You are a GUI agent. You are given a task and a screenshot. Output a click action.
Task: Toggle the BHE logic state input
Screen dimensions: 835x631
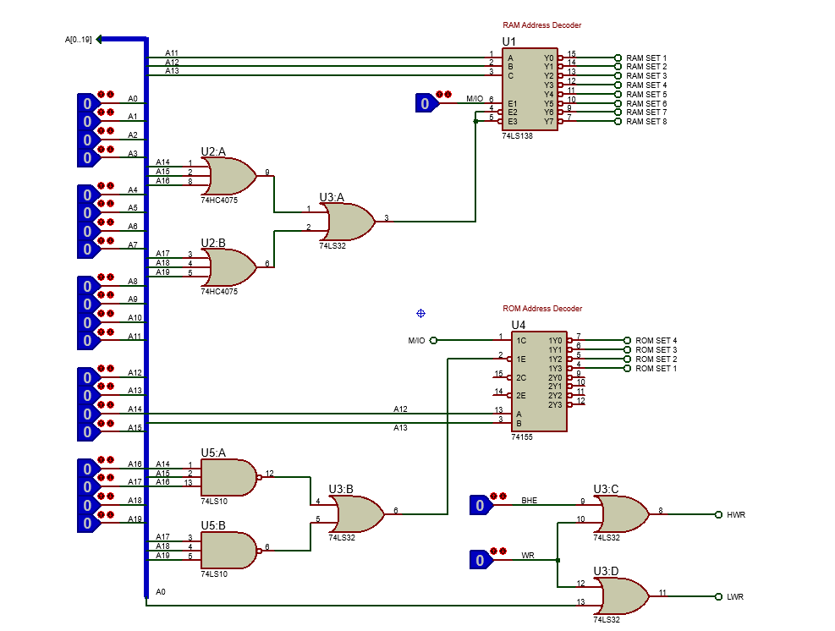pyautogui.click(x=480, y=505)
